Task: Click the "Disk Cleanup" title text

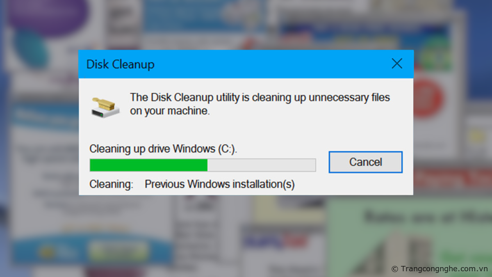Action: [x=120, y=64]
